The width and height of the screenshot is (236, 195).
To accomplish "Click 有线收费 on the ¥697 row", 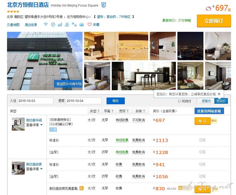I will point(122,120).
